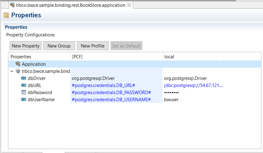The image size is (263, 153).
Task: Click #postgres.credentials.DB_URL# PCF value
Action: click(x=103, y=85)
